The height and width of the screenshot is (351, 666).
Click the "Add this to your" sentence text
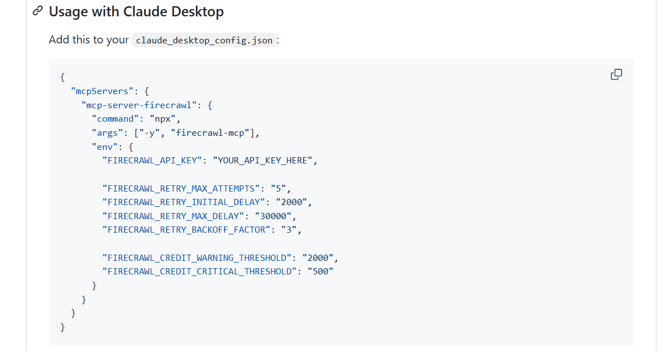pyautogui.click(x=88, y=40)
